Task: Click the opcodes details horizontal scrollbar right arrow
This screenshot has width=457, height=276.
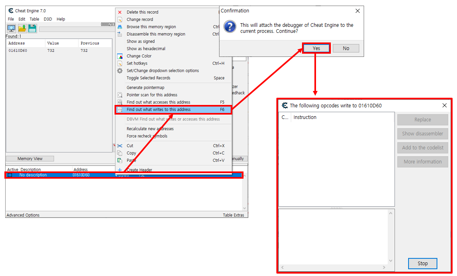Action: click(384, 267)
